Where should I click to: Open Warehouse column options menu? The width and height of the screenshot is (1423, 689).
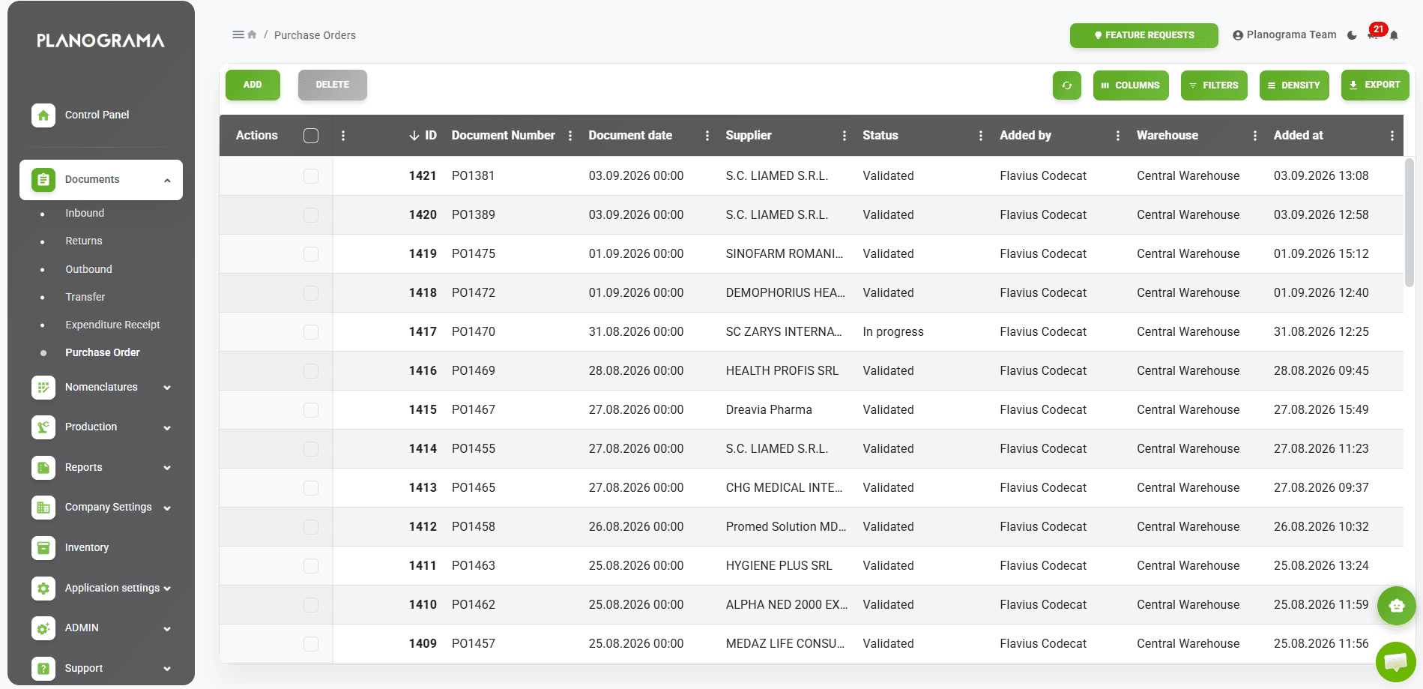(1255, 136)
